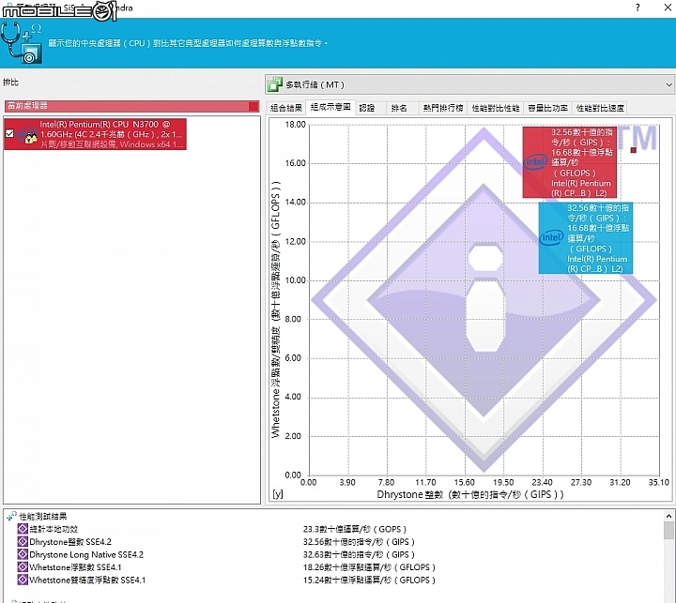Click the red 當前處理器 header bar

[132, 106]
